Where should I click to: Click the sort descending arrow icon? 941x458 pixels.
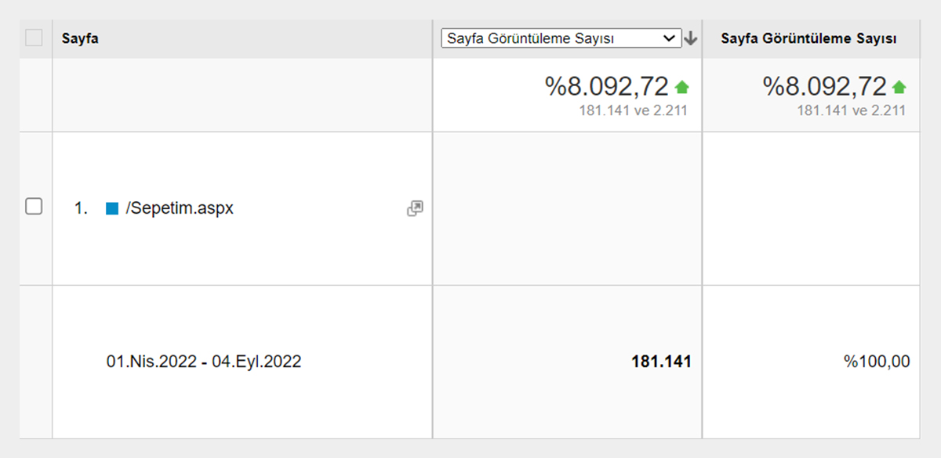coord(691,38)
